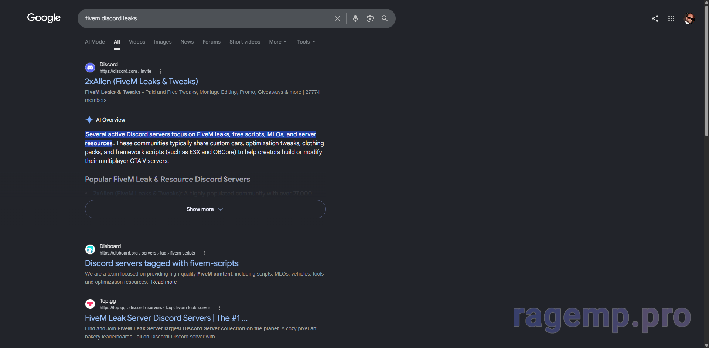Open options menu for Disboard result

[x=204, y=253]
